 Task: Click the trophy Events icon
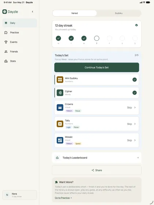coord(6,42)
